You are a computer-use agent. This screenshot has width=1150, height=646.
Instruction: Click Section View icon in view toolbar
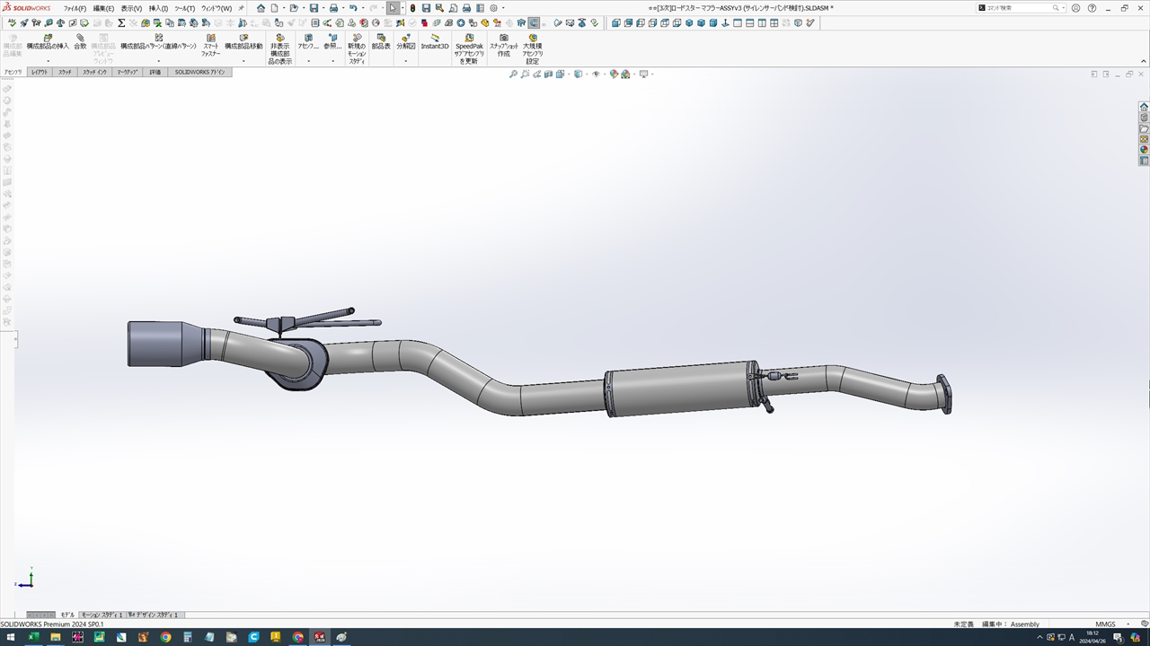(x=548, y=74)
